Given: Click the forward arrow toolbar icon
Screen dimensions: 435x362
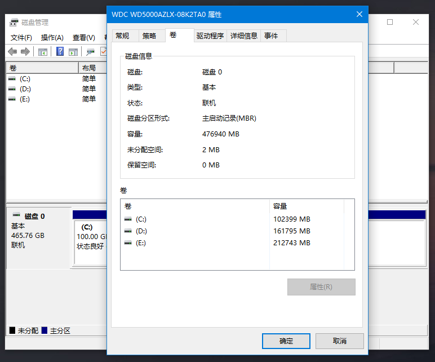Looking at the screenshot, I should (25, 52).
